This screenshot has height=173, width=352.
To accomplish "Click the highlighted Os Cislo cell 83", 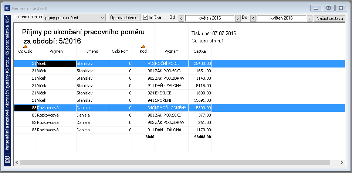I will click(x=26, y=108).
